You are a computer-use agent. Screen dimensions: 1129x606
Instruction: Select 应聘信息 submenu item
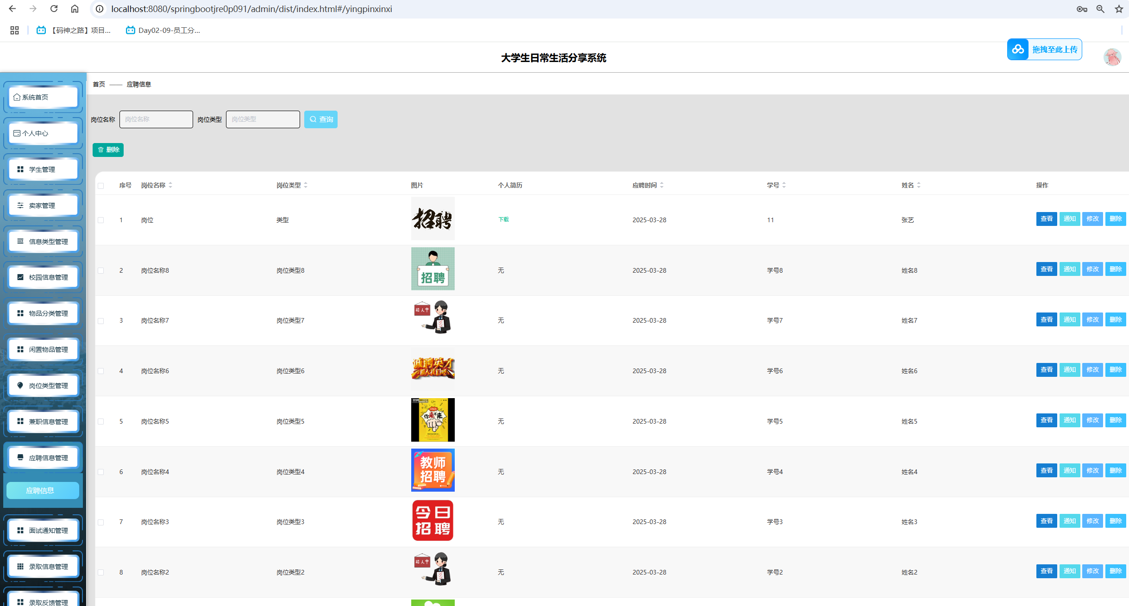coord(43,491)
